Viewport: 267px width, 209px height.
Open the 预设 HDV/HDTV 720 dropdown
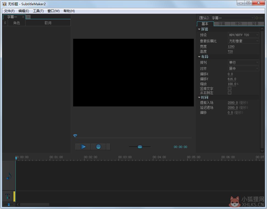243,35
